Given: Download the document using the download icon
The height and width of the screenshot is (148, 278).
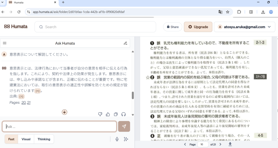Looking at the screenshot, I should 230,144.
